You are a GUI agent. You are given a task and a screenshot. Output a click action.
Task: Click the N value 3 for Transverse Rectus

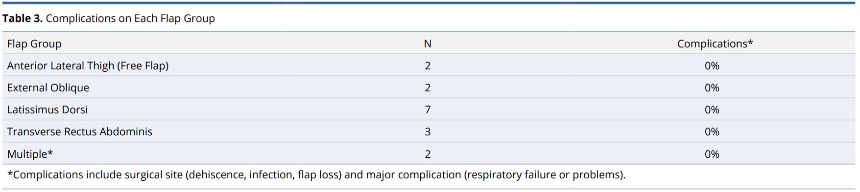tap(428, 132)
